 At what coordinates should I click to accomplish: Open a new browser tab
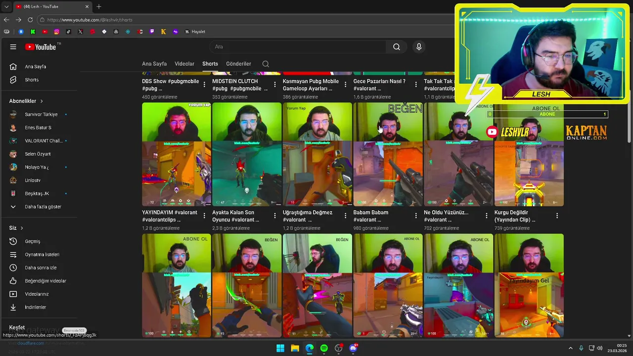(x=99, y=6)
